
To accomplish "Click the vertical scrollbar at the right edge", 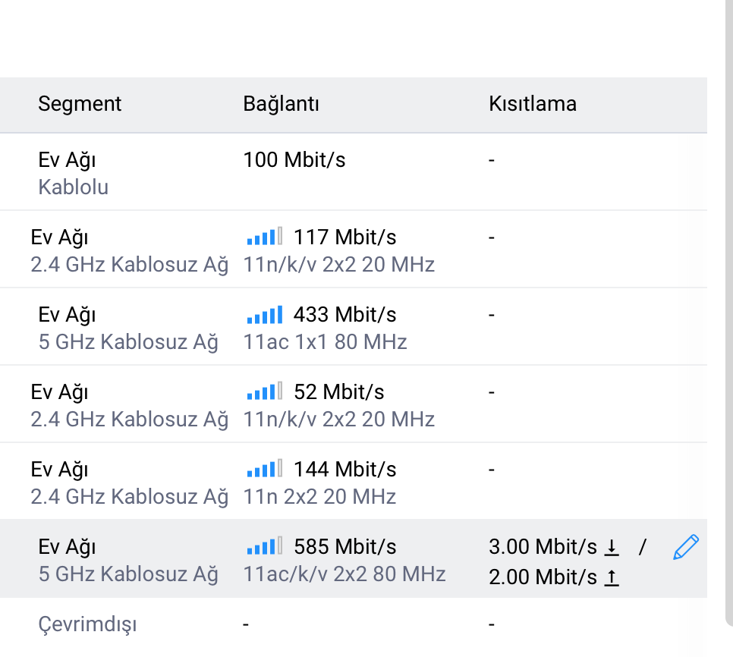I will click(728, 313).
